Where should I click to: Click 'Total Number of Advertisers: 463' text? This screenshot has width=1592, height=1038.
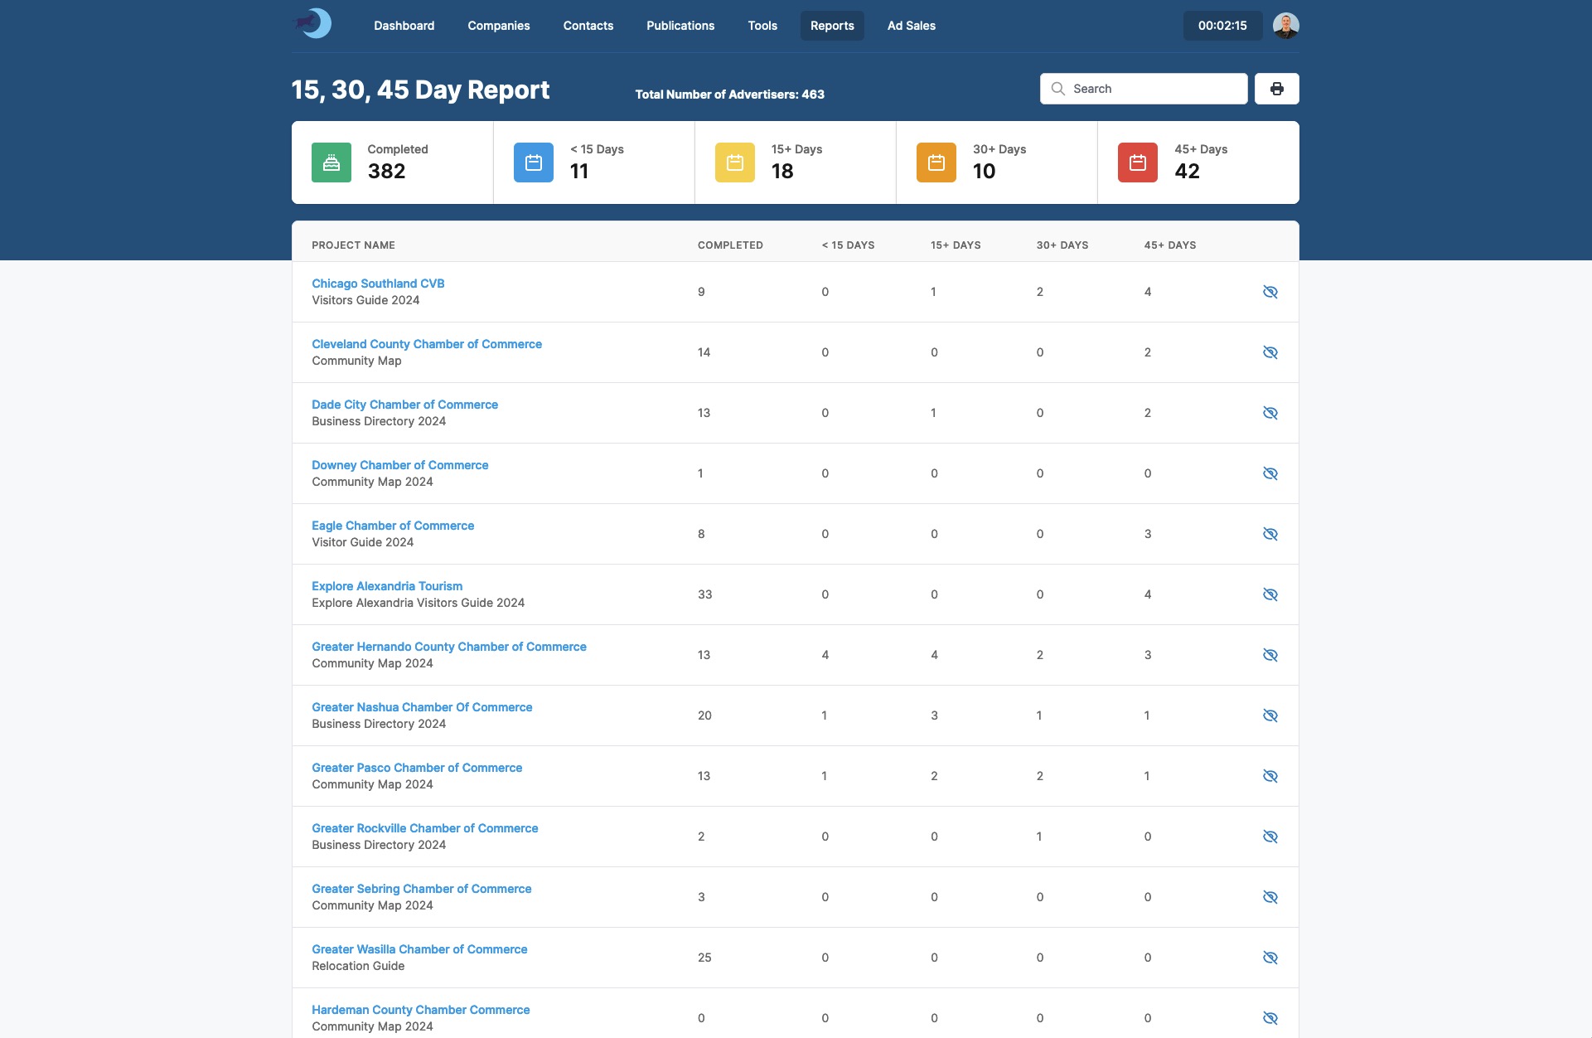click(729, 95)
